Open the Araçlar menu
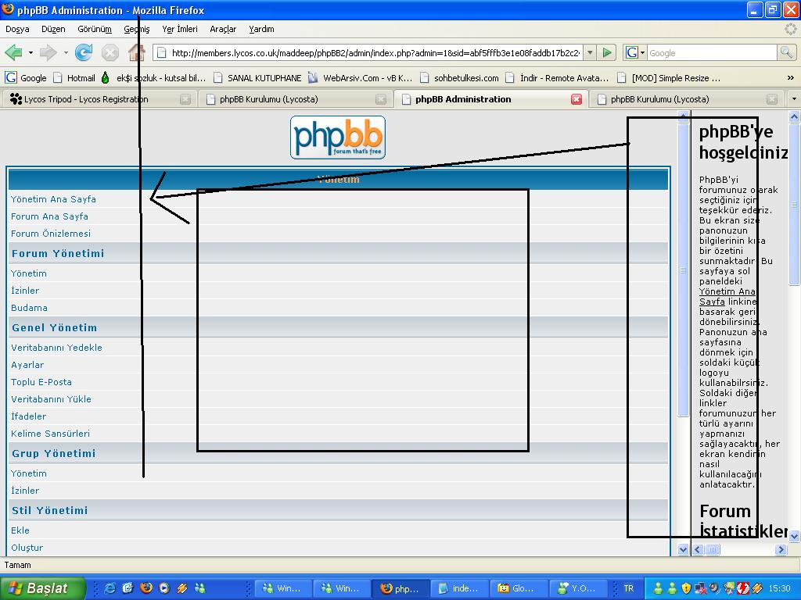Viewport: 801px width, 600px height. pyautogui.click(x=223, y=29)
